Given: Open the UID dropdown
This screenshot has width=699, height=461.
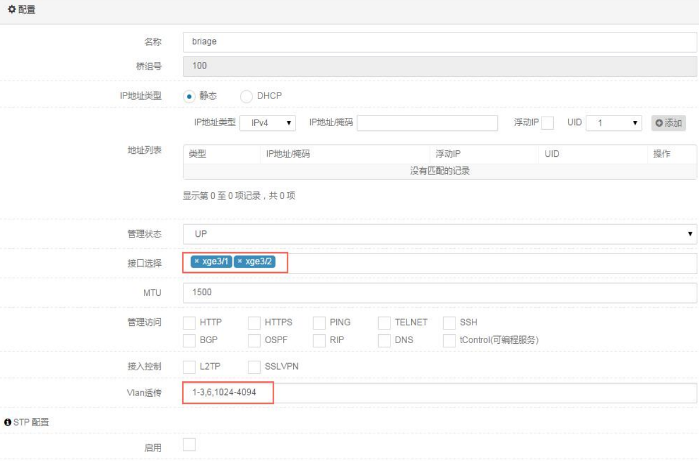Looking at the screenshot, I should click(x=614, y=123).
